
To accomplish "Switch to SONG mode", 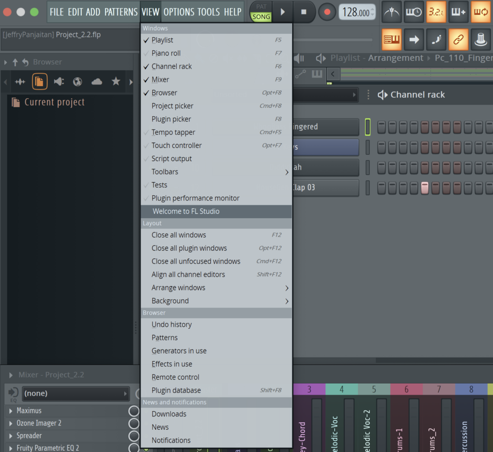I will 261,17.
